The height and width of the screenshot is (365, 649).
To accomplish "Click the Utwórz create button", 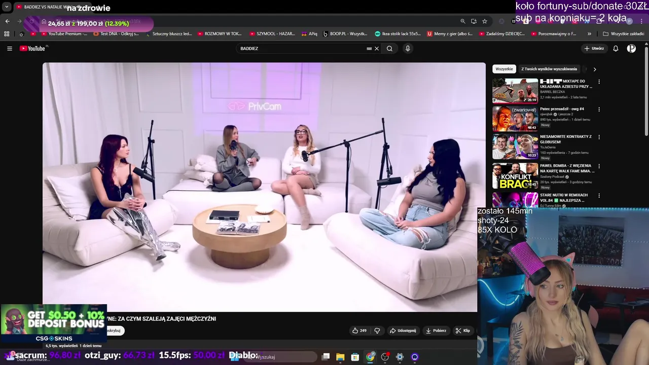I will (x=594, y=49).
